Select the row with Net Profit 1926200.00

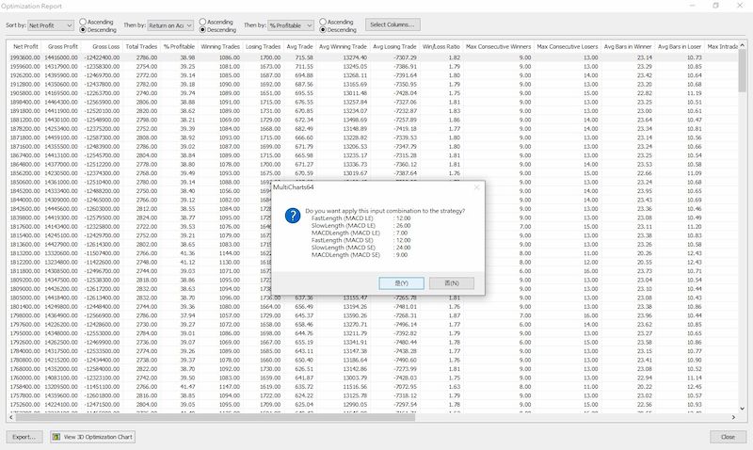373,75
